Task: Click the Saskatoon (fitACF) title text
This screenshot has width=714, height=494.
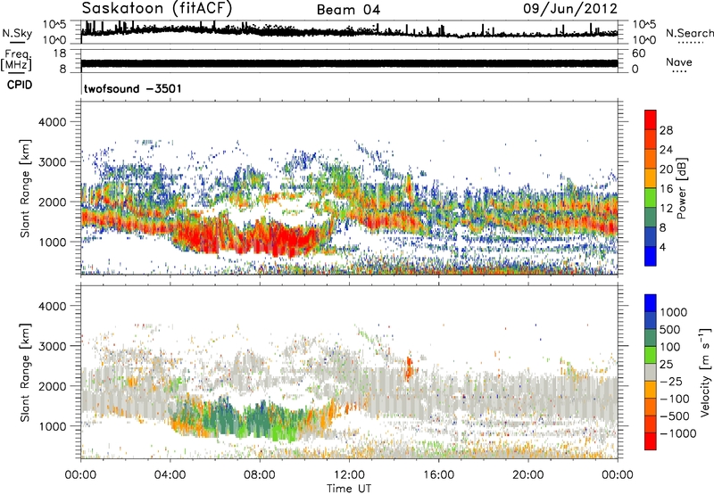Action: [157, 9]
